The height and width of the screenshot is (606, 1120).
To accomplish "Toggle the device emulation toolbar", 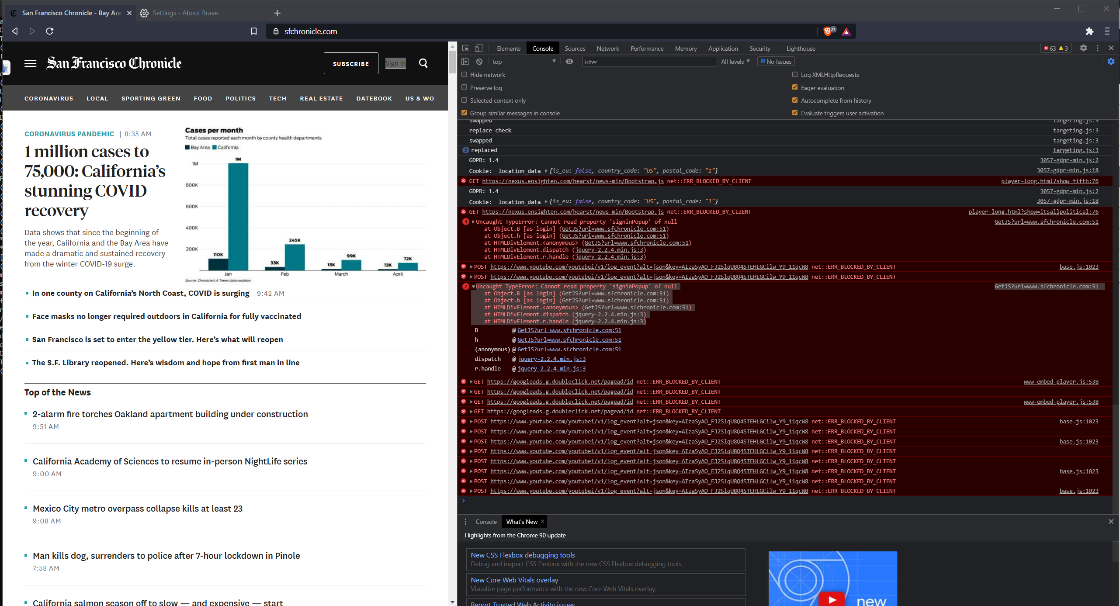I will pos(479,48).
